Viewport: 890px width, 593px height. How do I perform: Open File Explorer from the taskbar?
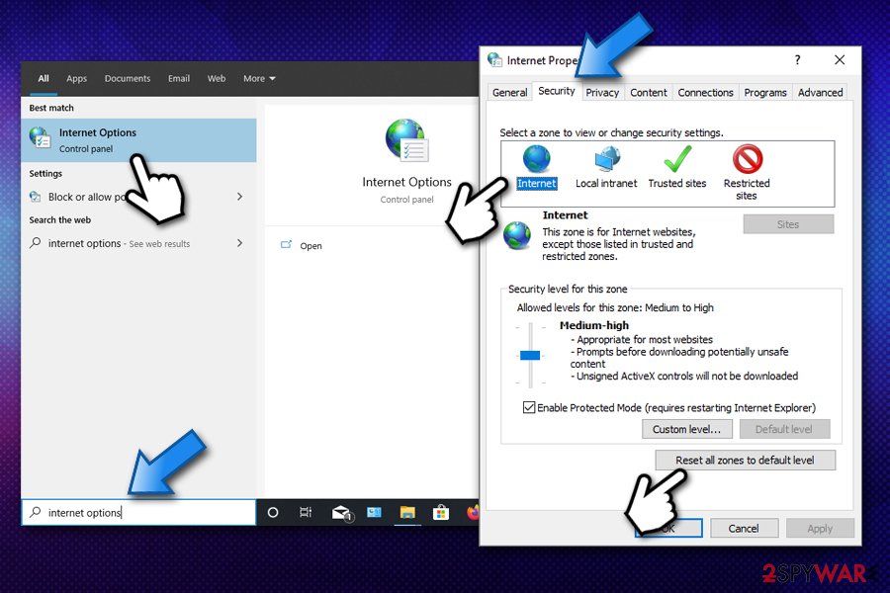coord(407,513)
